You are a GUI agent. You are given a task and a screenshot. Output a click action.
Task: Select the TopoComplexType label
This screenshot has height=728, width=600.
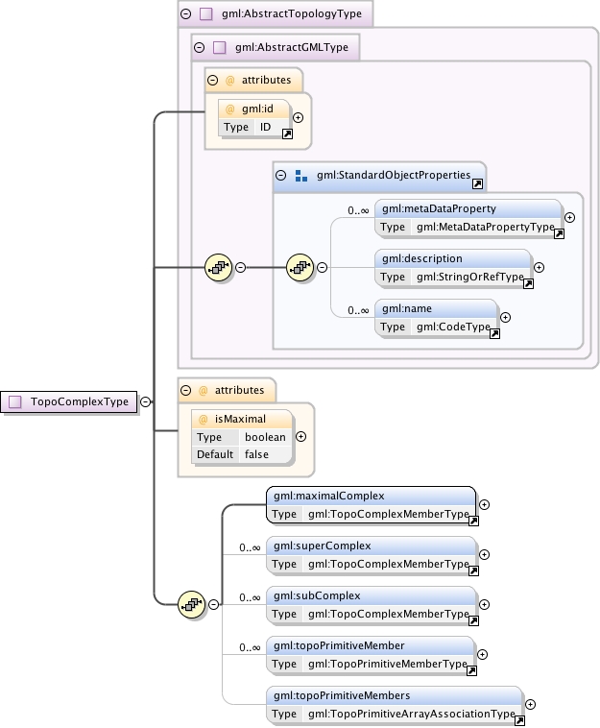click(x=80, y=402)
